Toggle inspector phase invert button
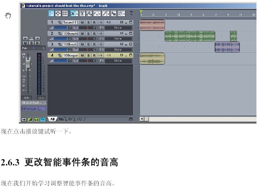The image size is (259, 189). pos(25,38)
